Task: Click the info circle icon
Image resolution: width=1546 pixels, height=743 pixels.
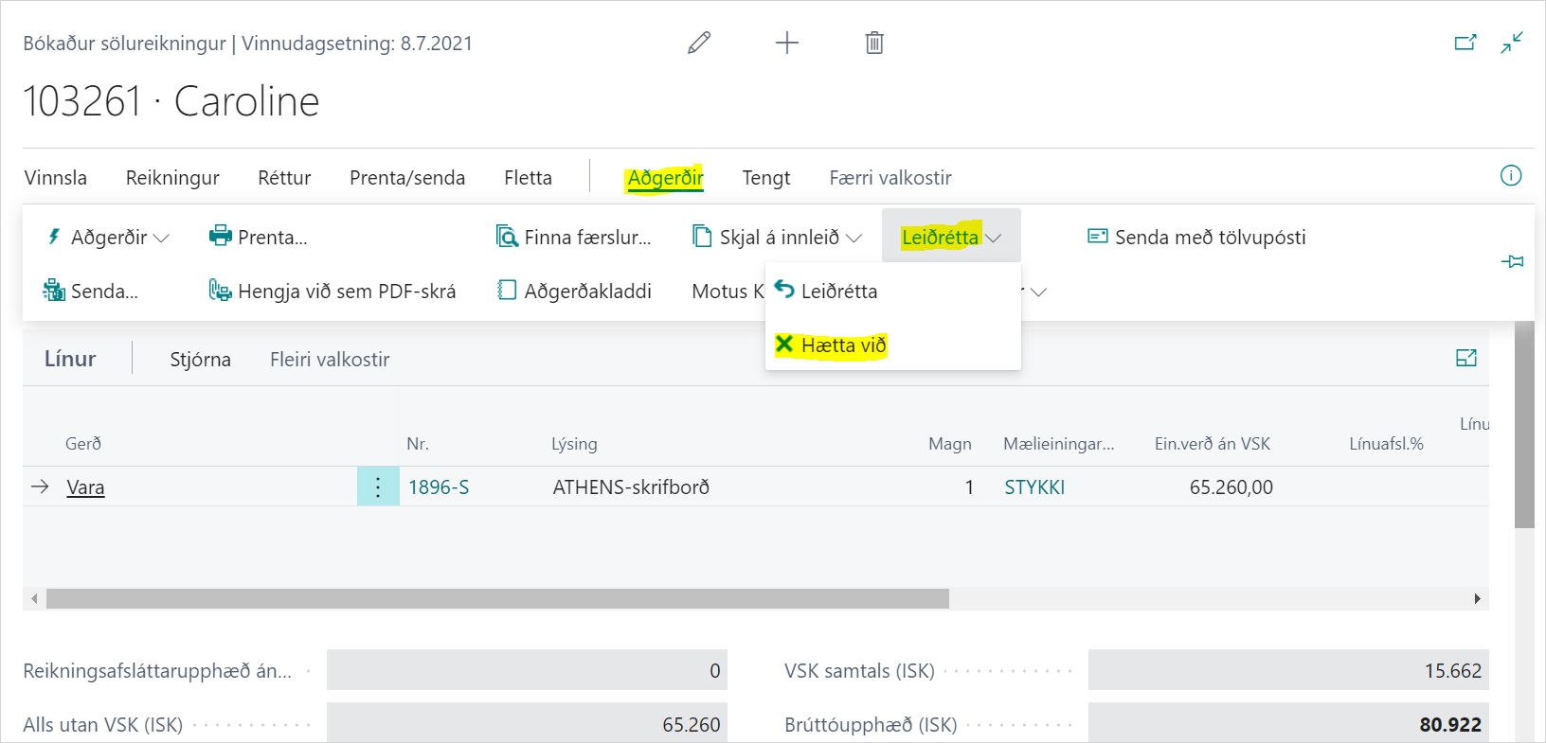Action: click(x=1511, y=175)
